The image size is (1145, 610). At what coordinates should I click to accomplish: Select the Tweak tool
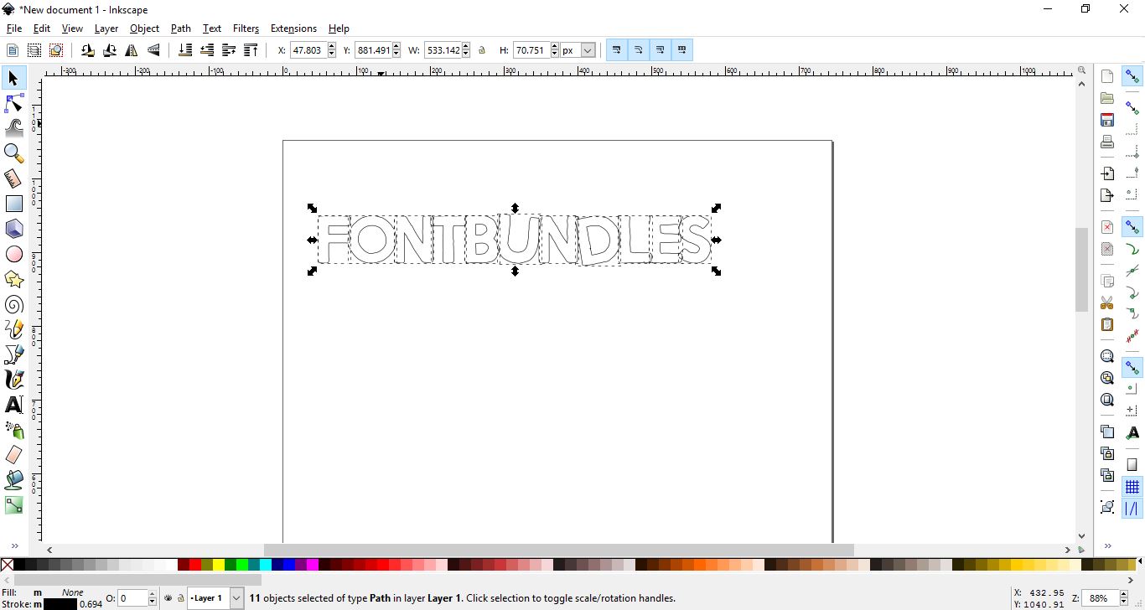click(x=13, y=128)
